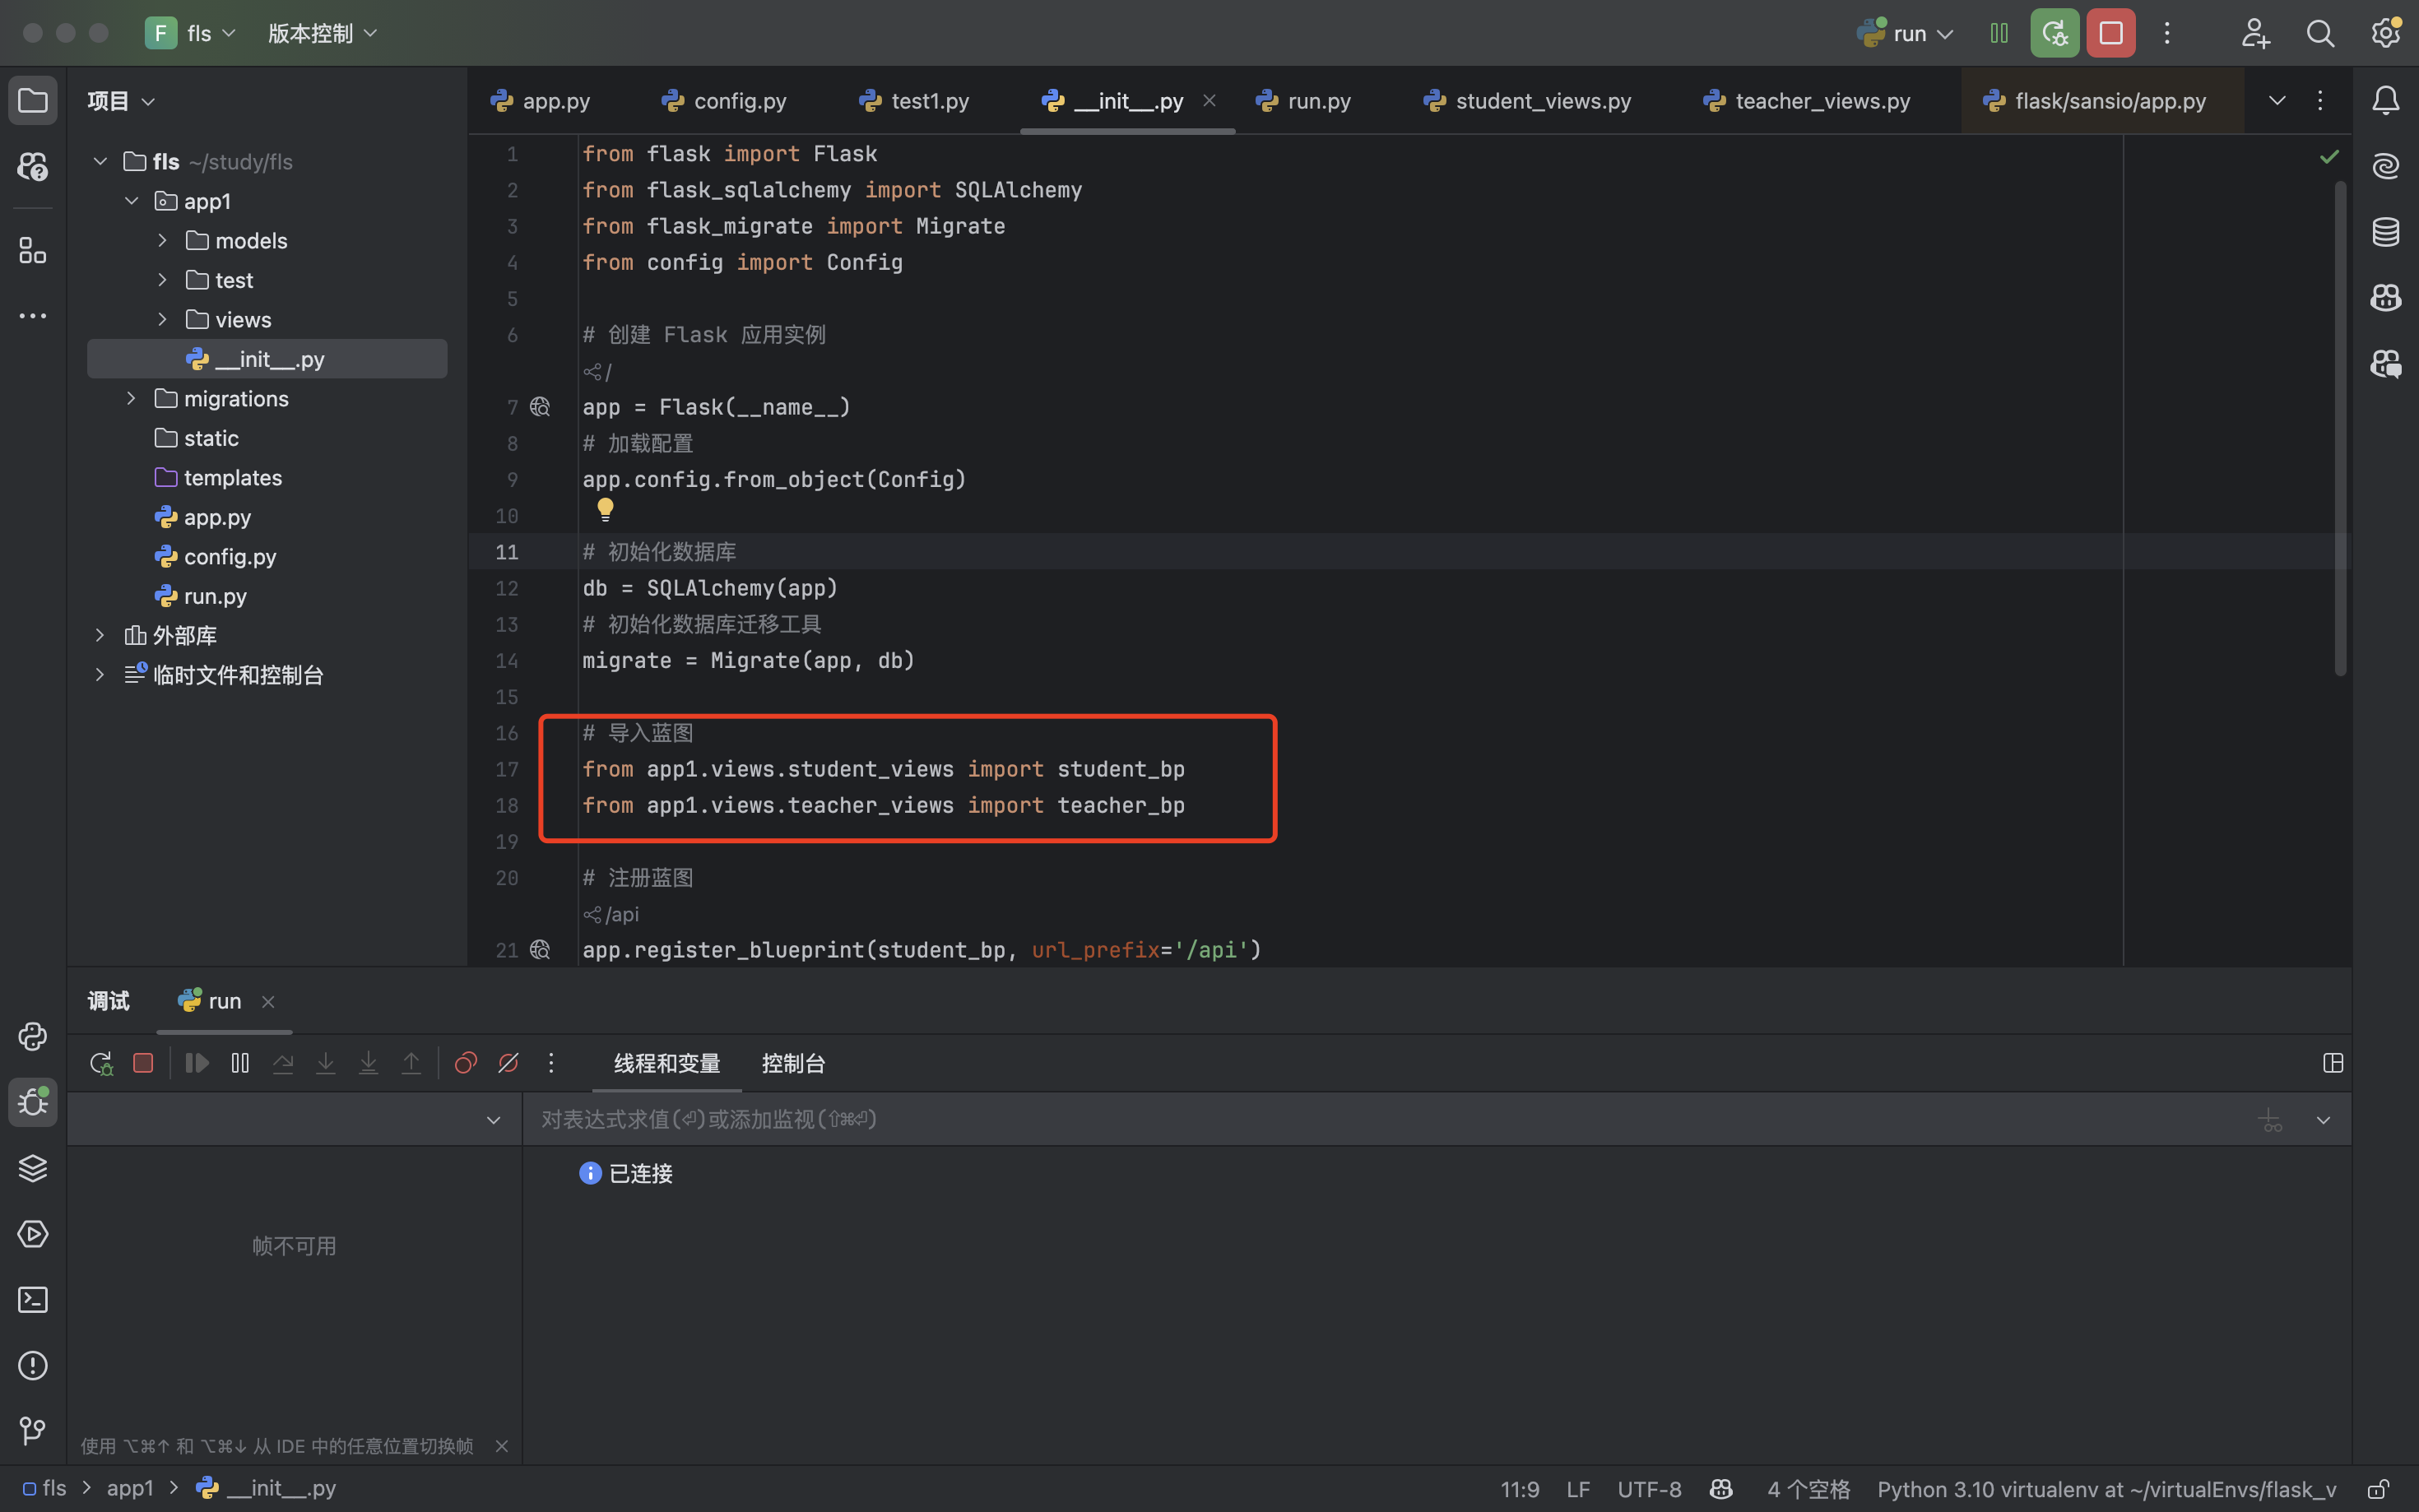Open the Database tool window icon
Viewport: 2419px width, 1512px height.
(2385, 232)
